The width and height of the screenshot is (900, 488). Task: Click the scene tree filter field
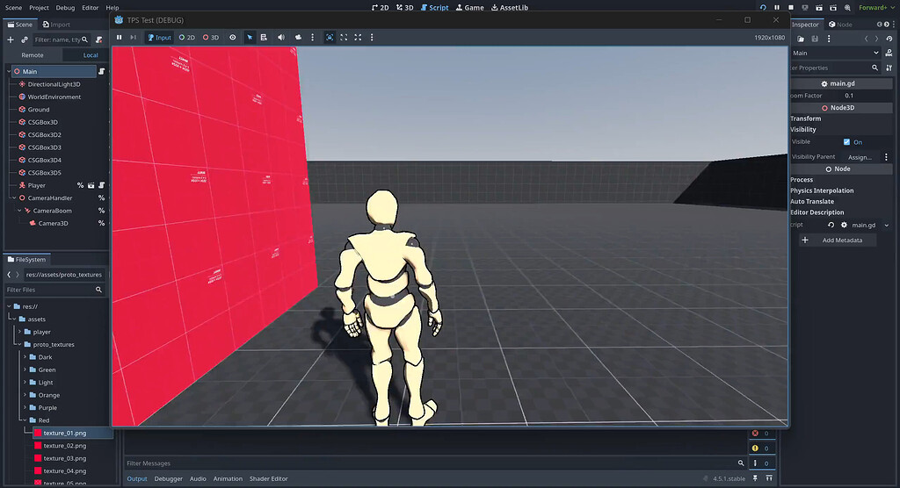61,39
